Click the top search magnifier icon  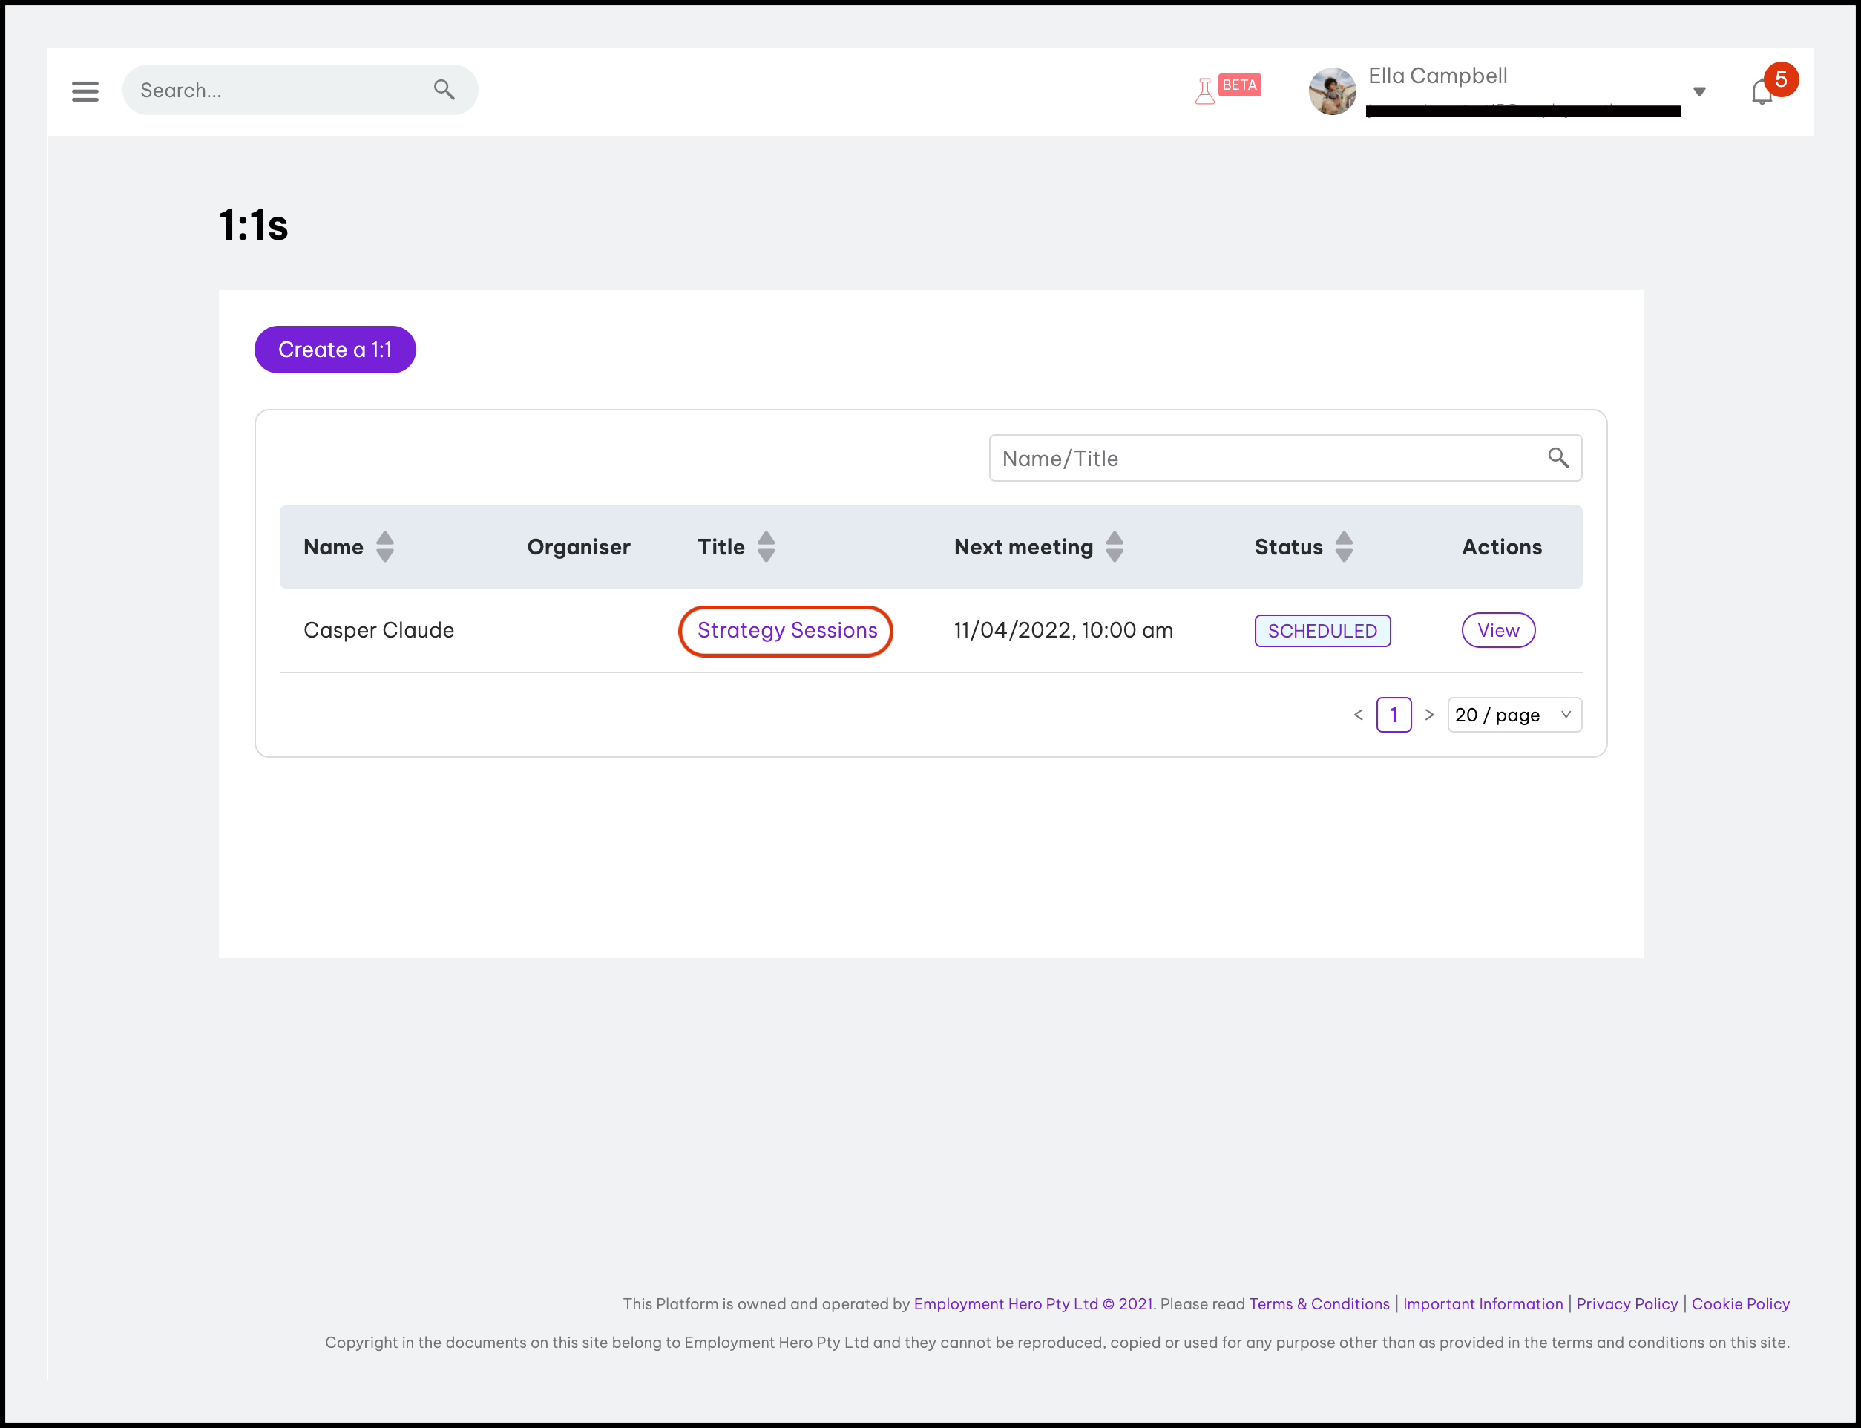coord(444,89)
